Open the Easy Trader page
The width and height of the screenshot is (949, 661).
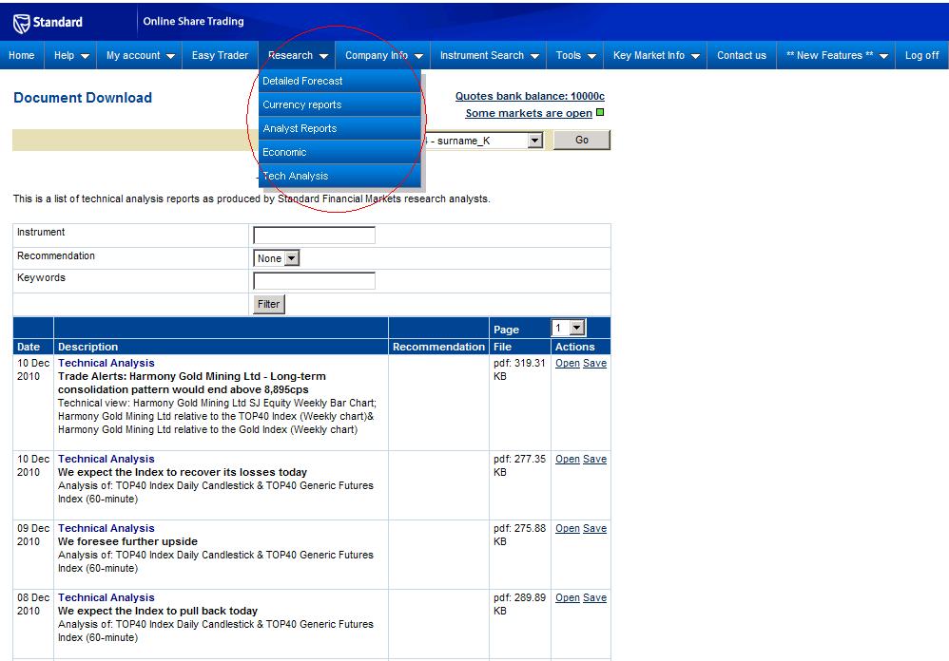[220, 55]
